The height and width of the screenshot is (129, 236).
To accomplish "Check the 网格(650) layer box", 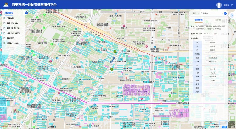I will [x=5, y=38].
